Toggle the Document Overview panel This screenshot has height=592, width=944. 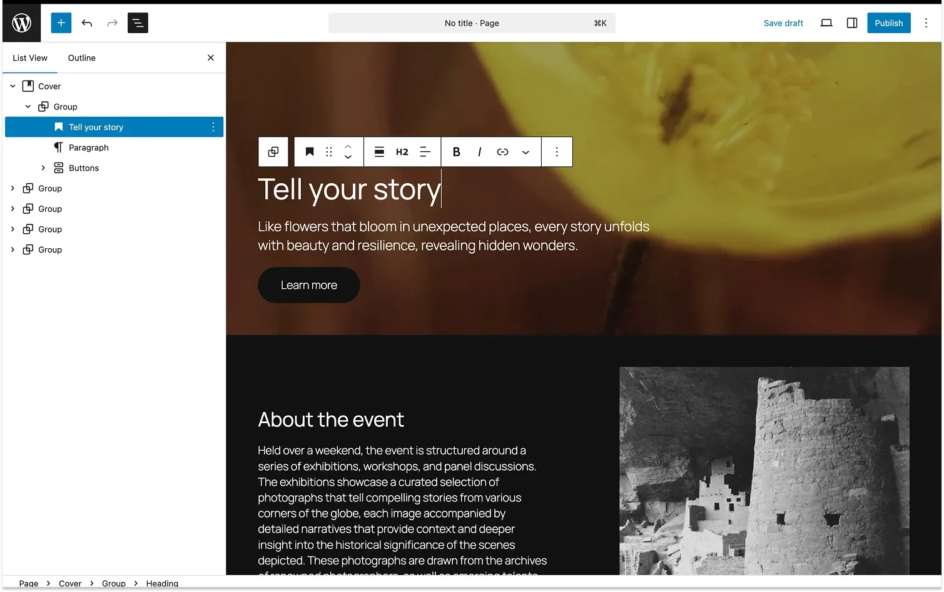coord(138,23)
